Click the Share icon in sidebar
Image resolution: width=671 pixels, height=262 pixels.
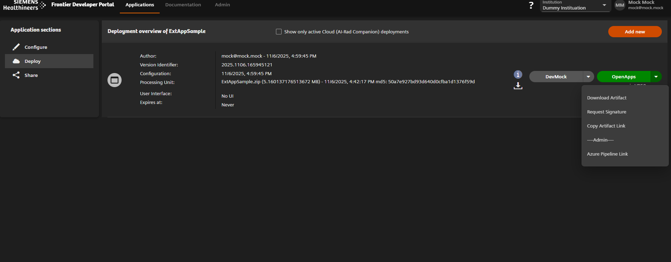click(16, 75)
